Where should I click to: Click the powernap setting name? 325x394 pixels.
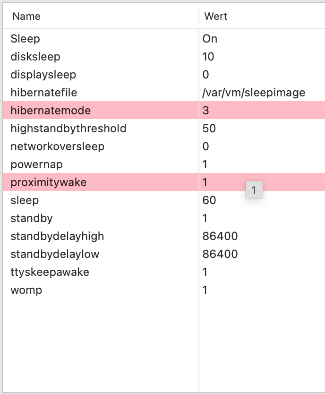pyautogui.click(x=36, y=164)
